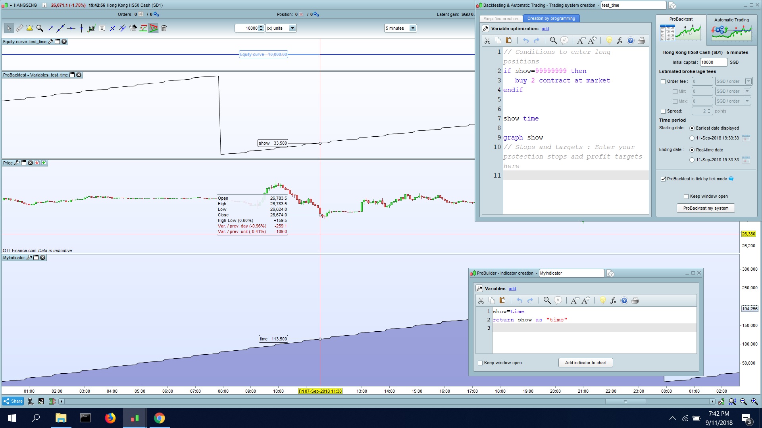Select the ruler measurement tool
The image size is (762, 428).
(x=19, y=28)
